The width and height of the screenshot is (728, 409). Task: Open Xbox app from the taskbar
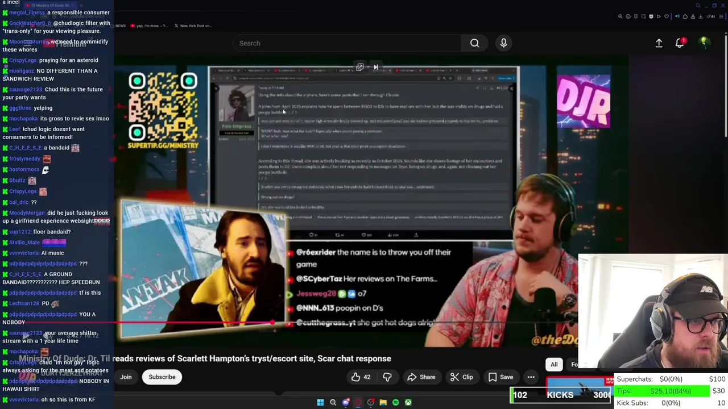click(408, 402)
